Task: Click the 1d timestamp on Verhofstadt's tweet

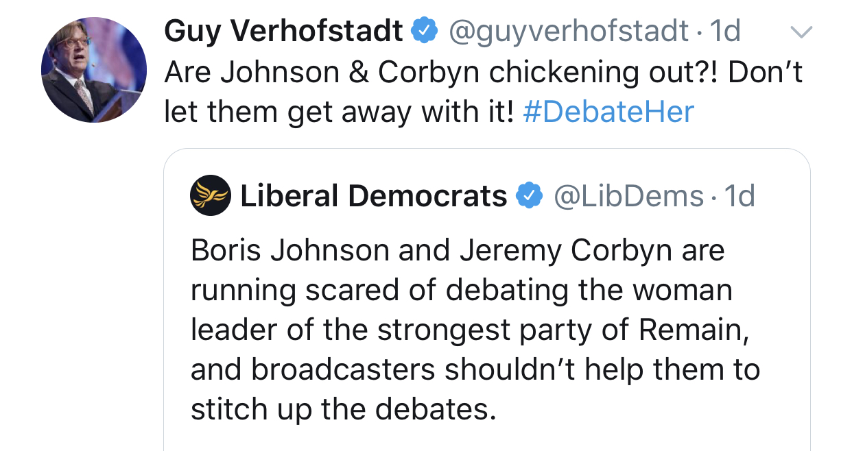Action: pos(725,31)
